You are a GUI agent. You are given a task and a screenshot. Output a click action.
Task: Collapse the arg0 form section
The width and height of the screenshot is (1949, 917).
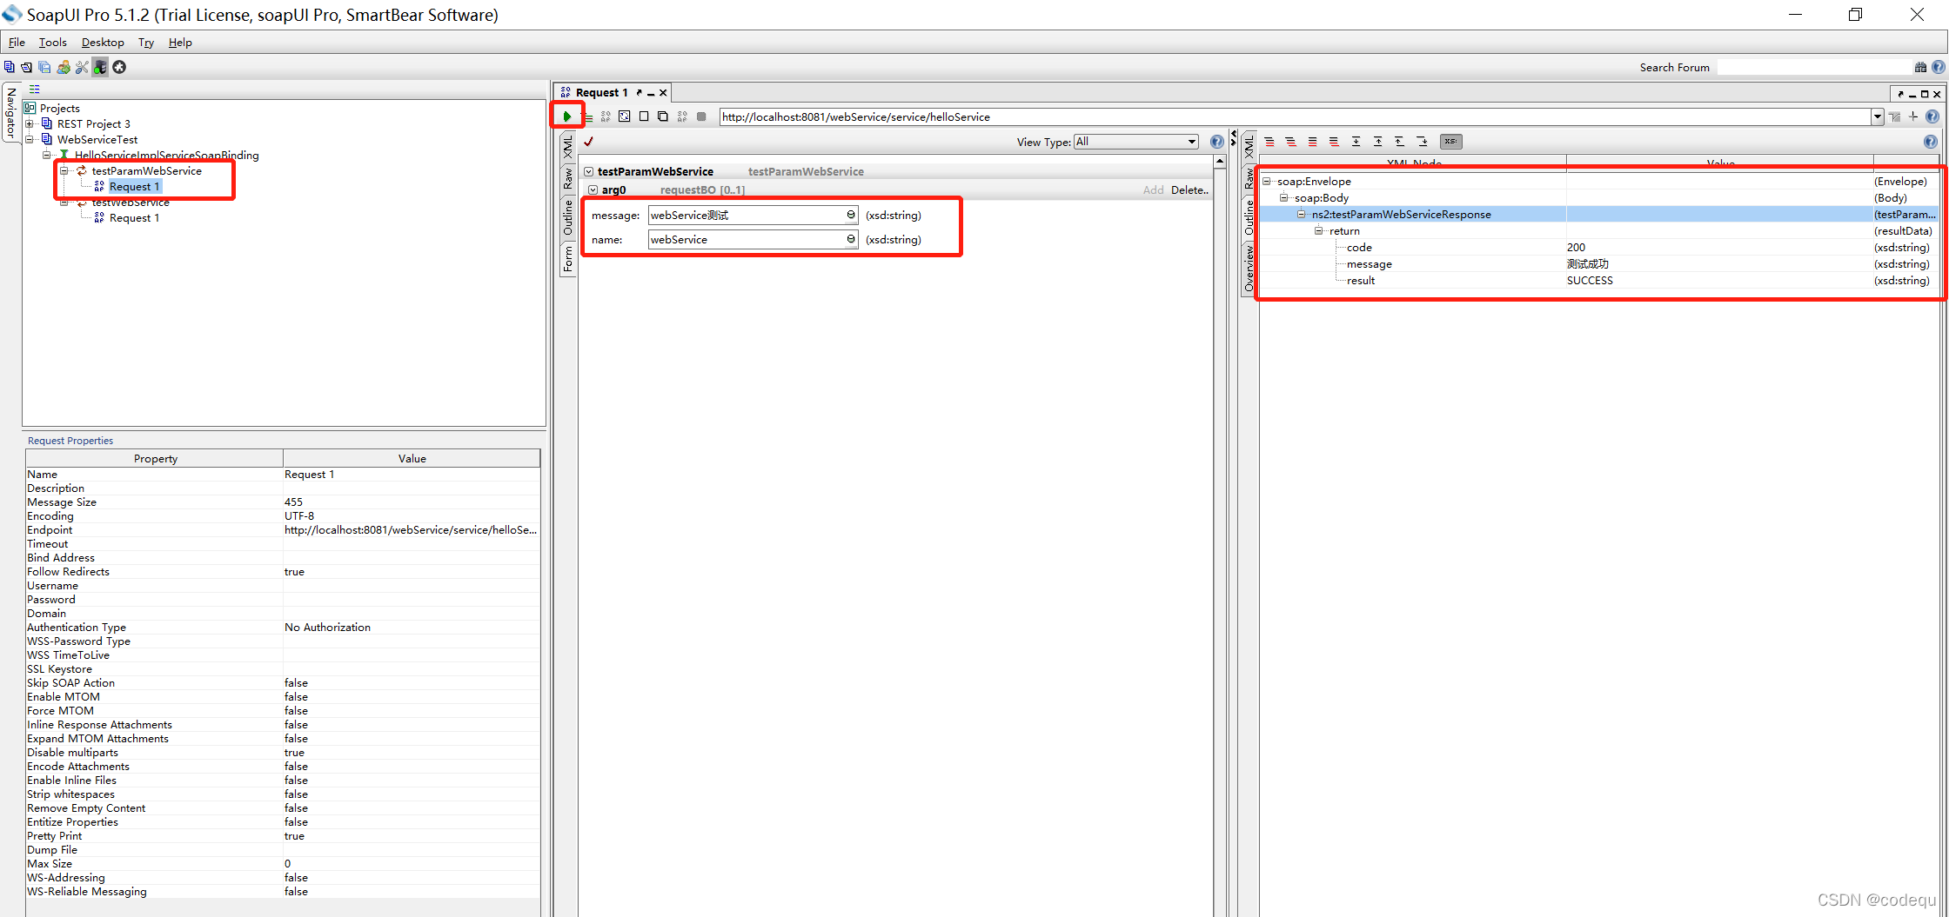(593, 190)
